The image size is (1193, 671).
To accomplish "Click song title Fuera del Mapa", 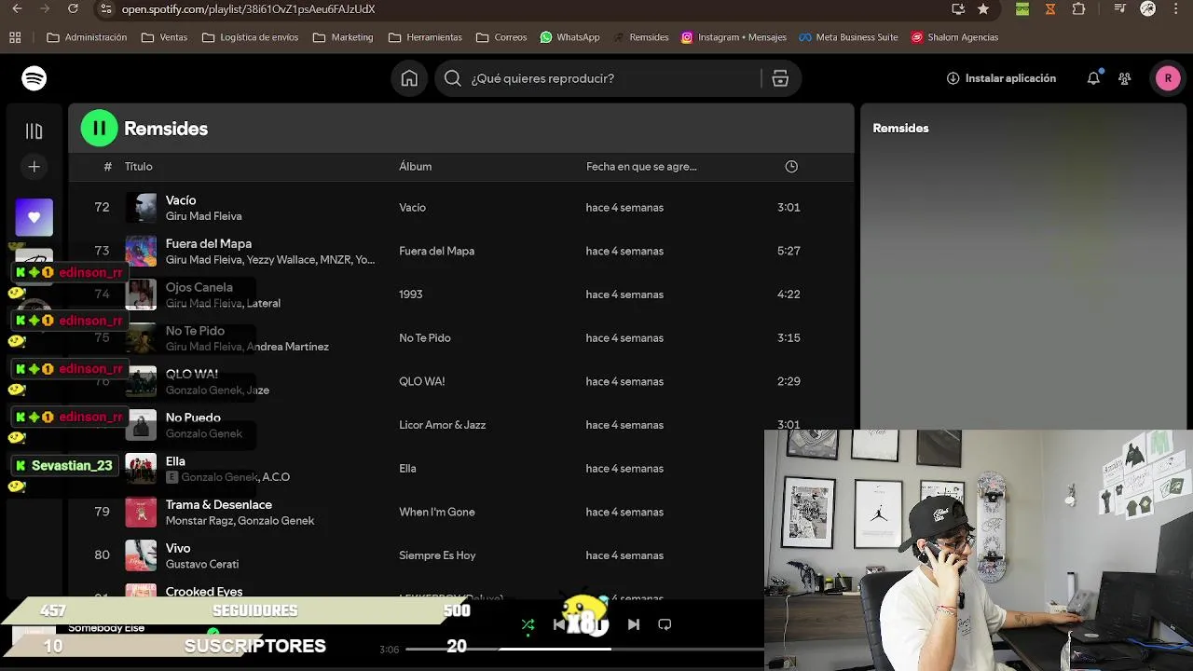I will tap(209, 243).
